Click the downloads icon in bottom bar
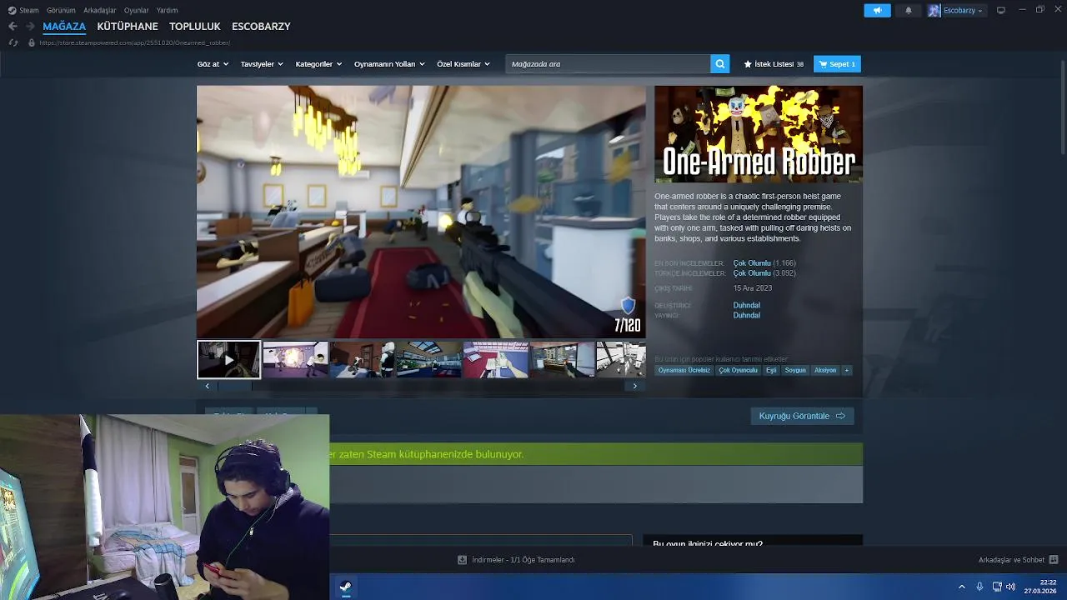 462,560
